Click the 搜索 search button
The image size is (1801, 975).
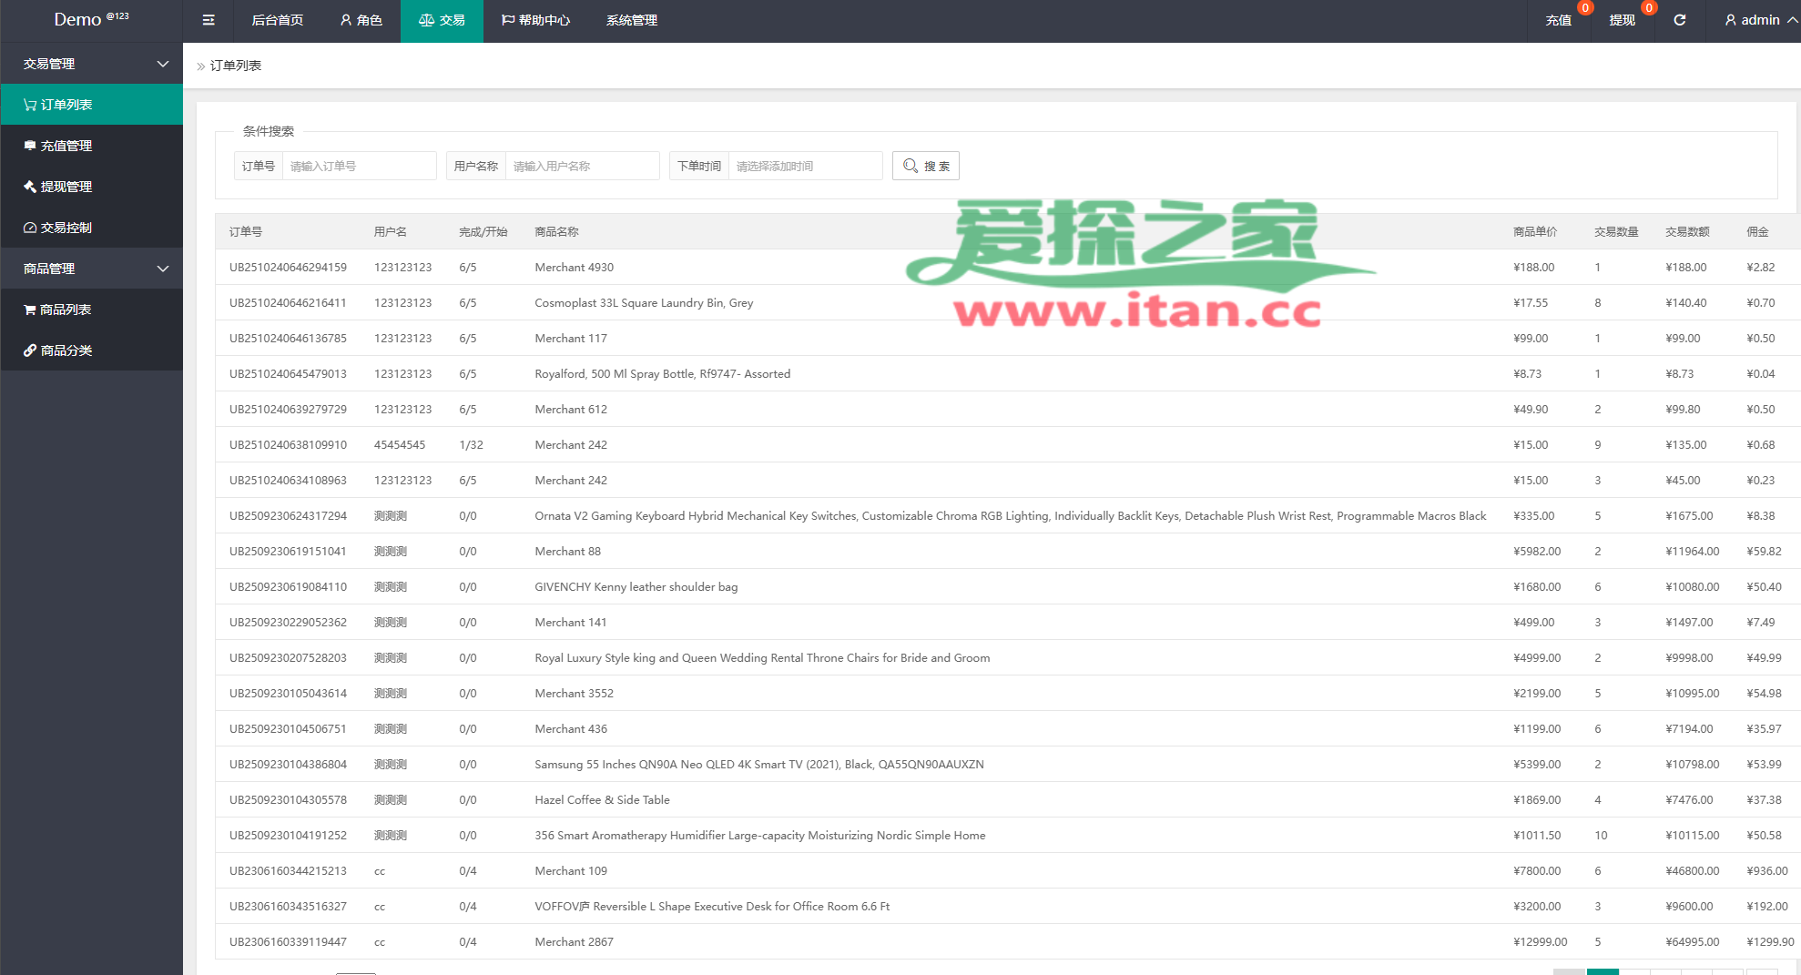[x=925, y=166]
